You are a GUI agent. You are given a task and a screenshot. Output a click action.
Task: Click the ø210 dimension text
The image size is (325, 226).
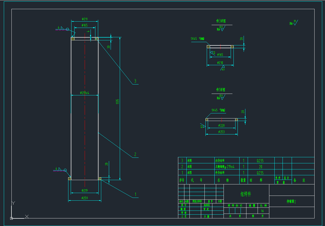220,63
